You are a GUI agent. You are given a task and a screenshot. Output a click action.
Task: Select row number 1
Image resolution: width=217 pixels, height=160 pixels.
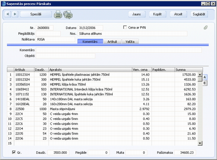coord(10,75)
